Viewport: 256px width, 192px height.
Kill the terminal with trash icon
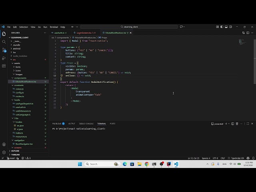pyautogui.click(x=237, y=124)
